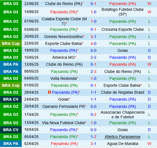
Task: Select the date 10/04/25
Action: (31, 129)
